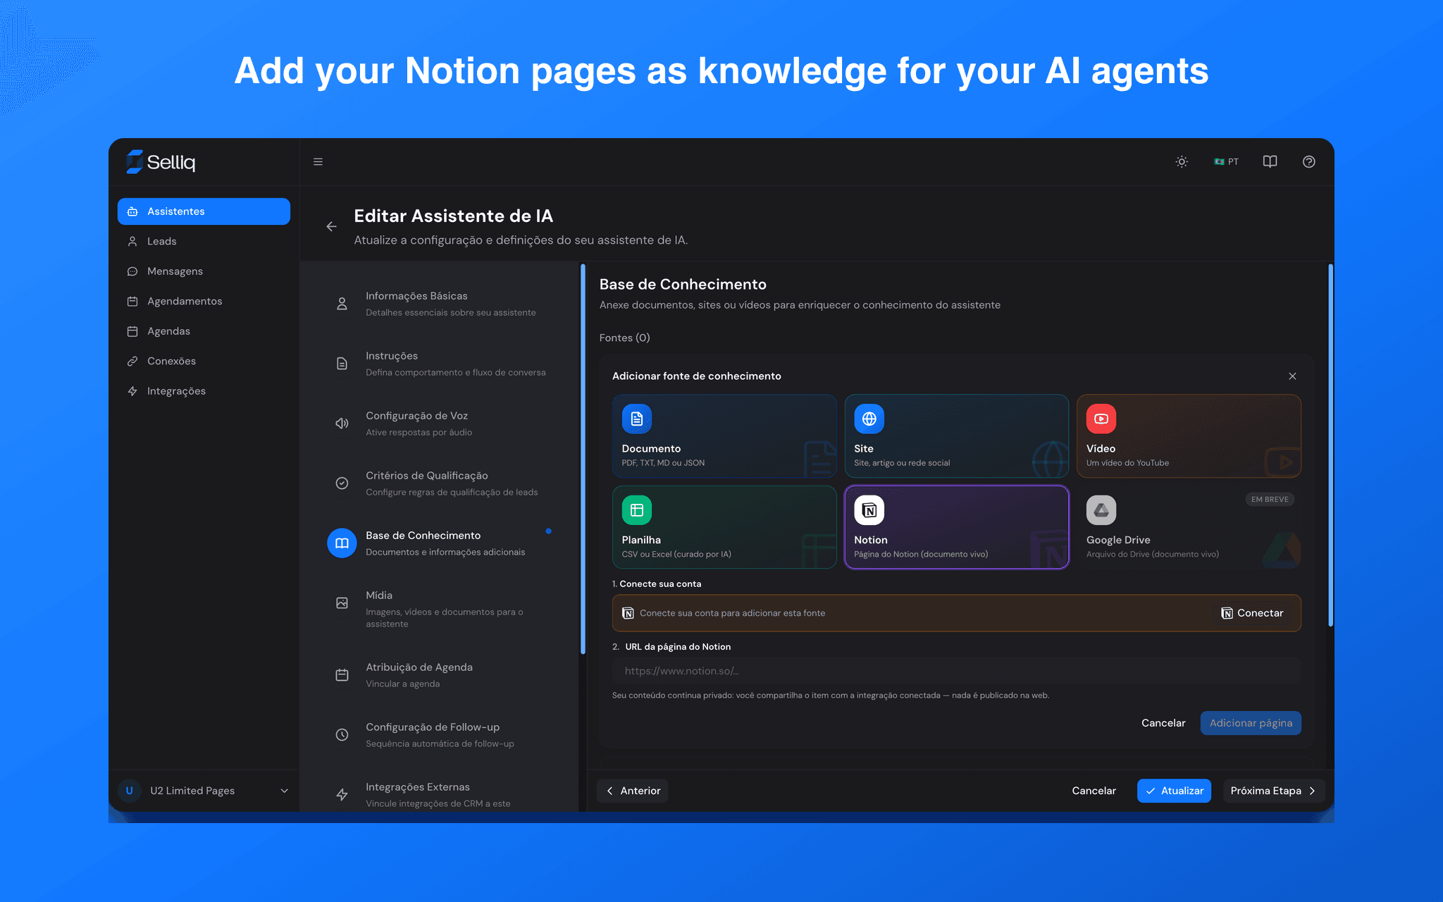Image resolution: width=1443 pixels, height=902 pixels.
Task: Click the Base de Conhecimento heading
Action: [x=683, y=284]
